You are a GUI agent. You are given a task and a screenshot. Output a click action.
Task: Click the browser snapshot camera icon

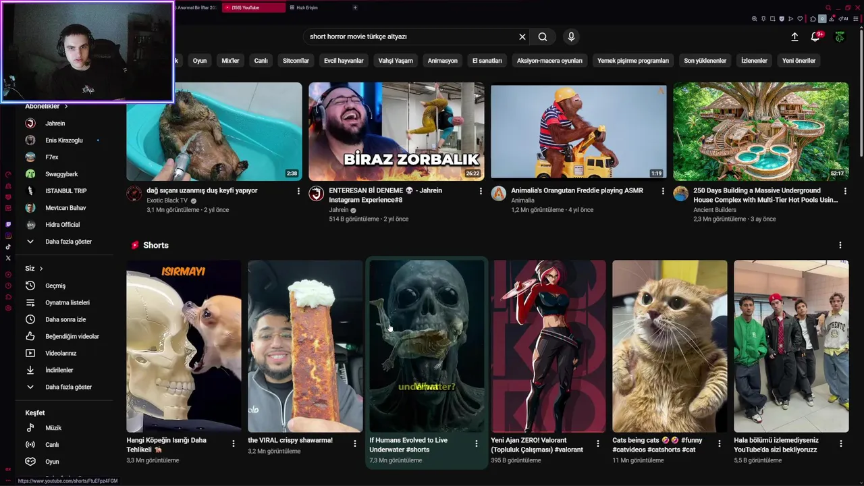pyautogui.click(x=773, y=19)
